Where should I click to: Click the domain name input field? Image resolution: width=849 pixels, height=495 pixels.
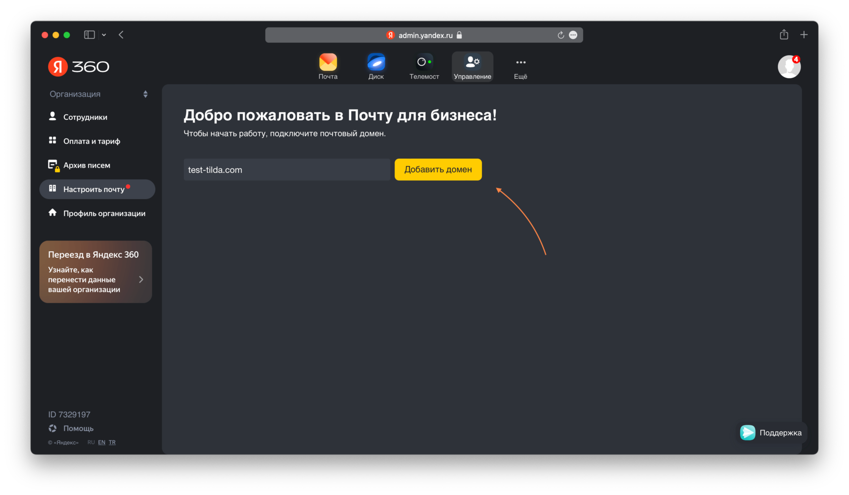point(287,169)
